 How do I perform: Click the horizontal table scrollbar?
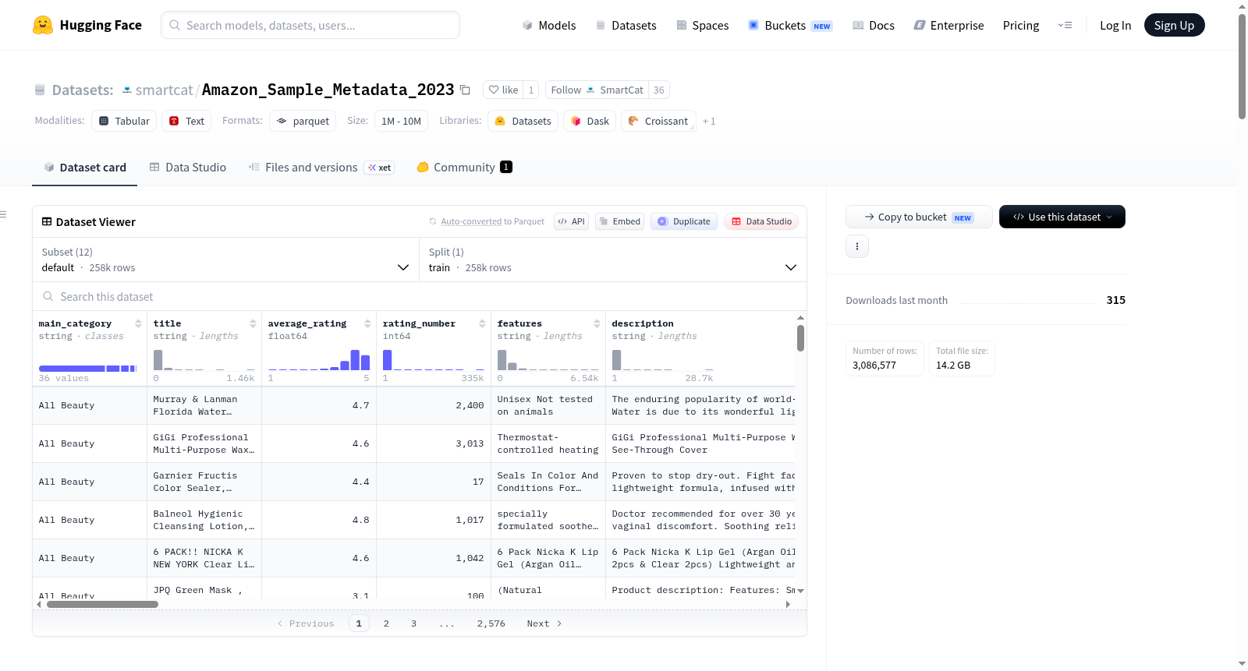click(x=102, y=604)
